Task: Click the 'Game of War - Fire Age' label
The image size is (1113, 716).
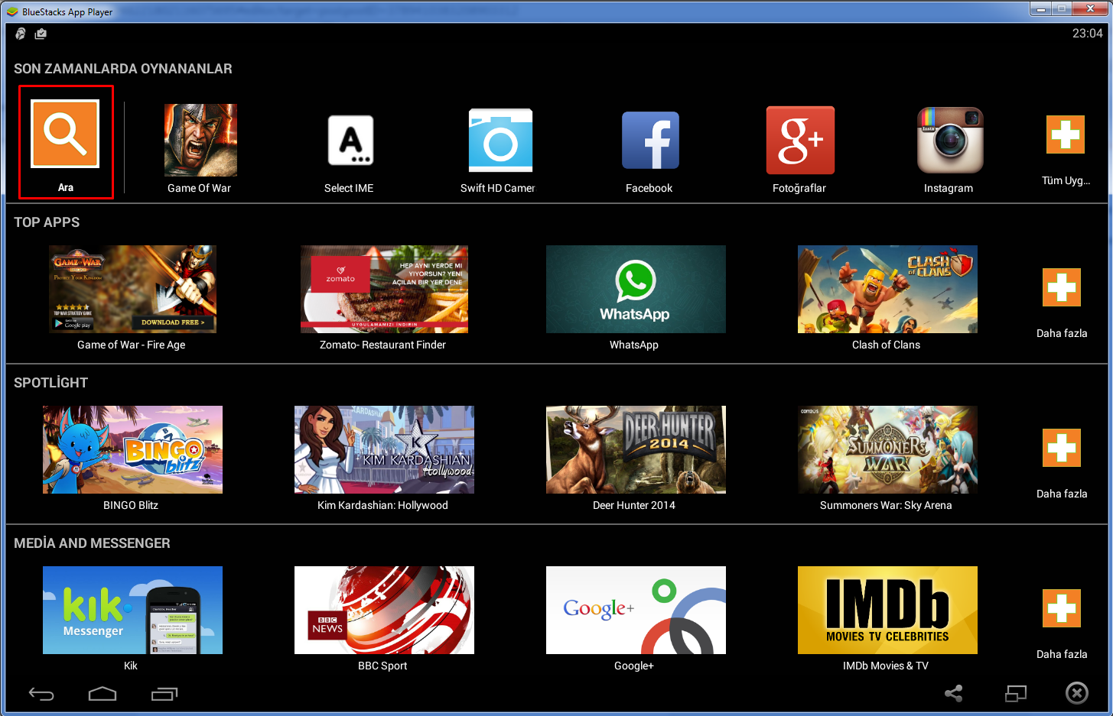Action: tap(132, 345)
